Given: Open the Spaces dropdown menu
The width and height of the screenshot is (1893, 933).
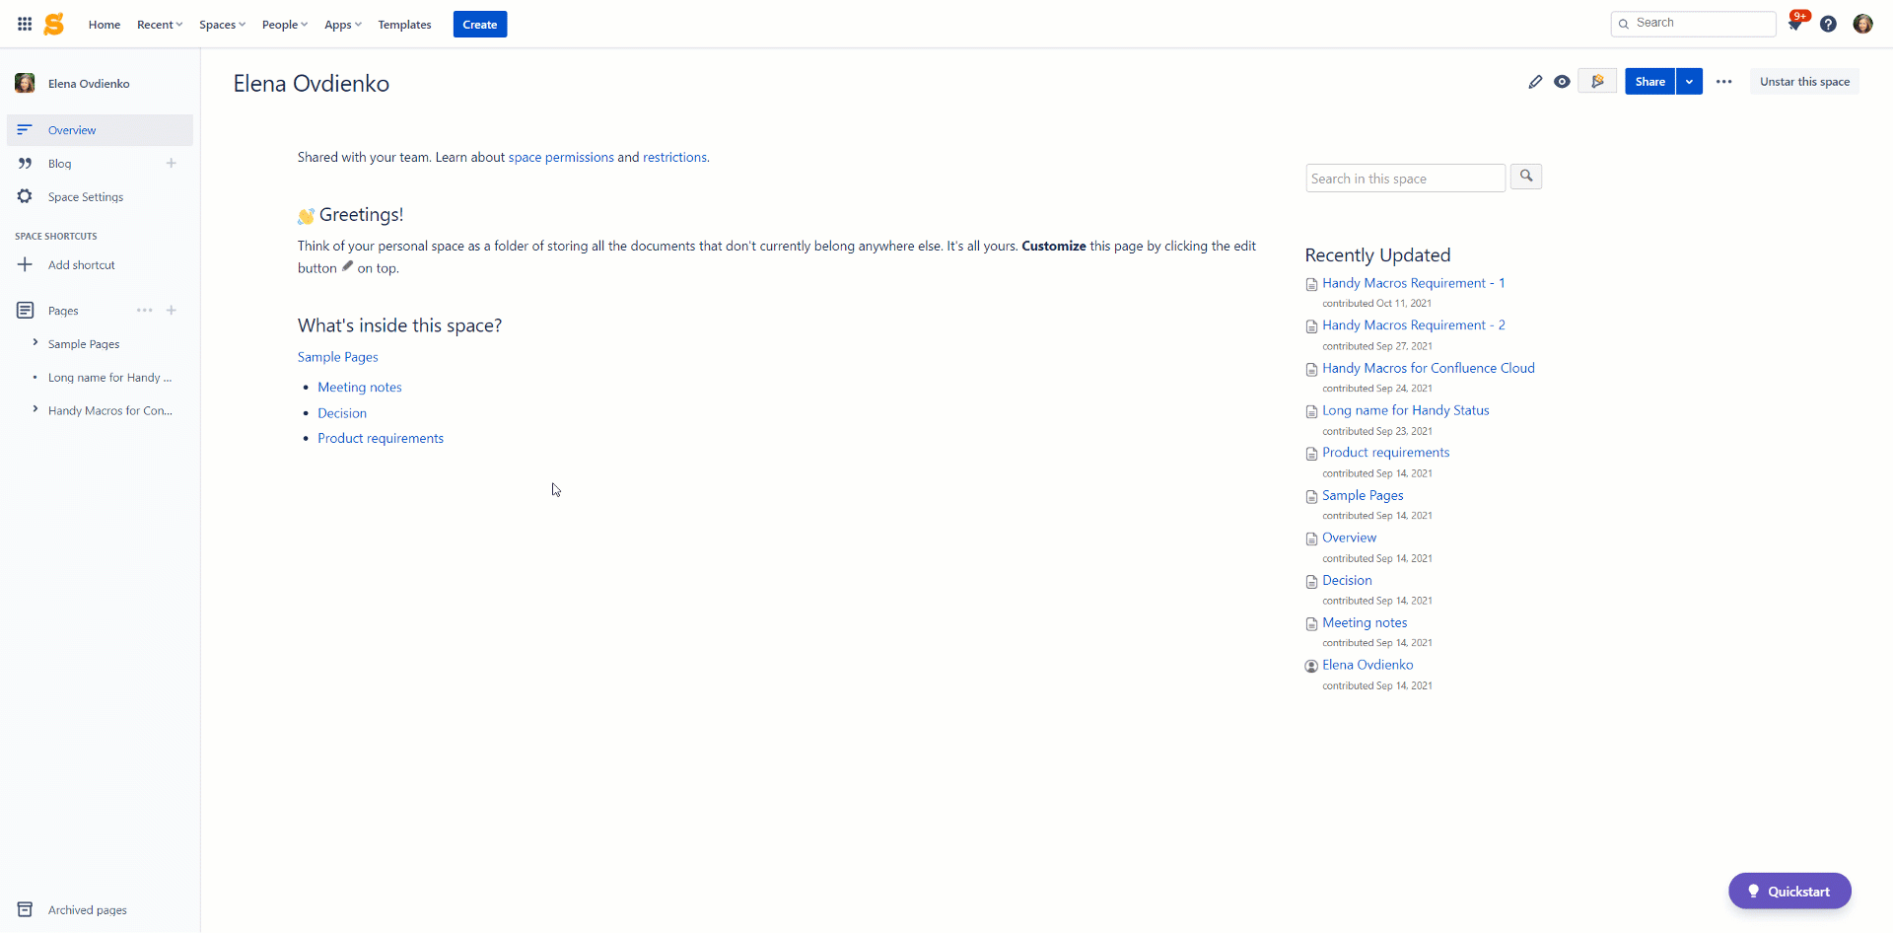Looking at the screenshot, I should coord(222,25).
